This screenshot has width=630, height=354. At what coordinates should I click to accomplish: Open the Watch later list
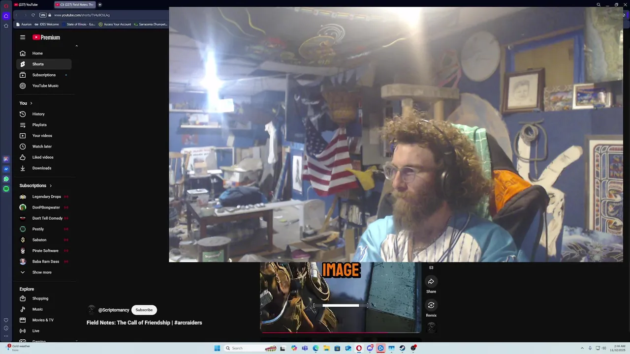pyautogui.click(x=44, y=147)
